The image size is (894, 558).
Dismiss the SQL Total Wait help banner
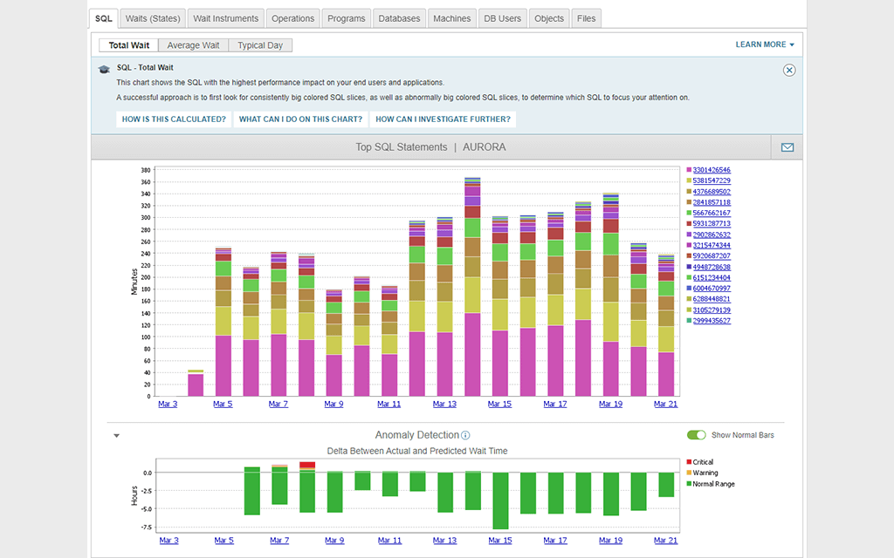(789, 70)
